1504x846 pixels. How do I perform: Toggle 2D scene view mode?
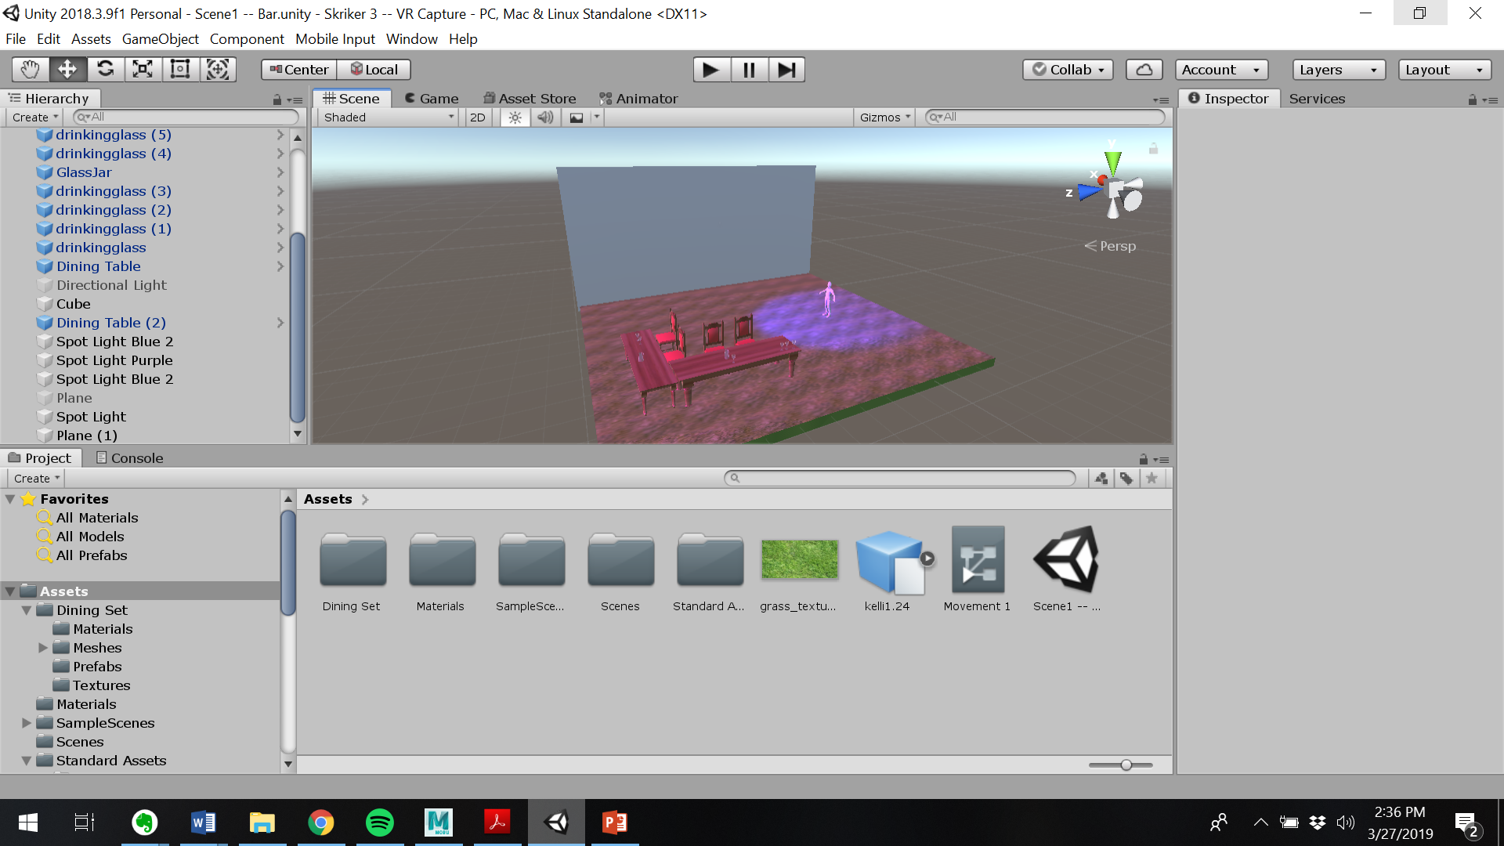[x=477, y=117]
